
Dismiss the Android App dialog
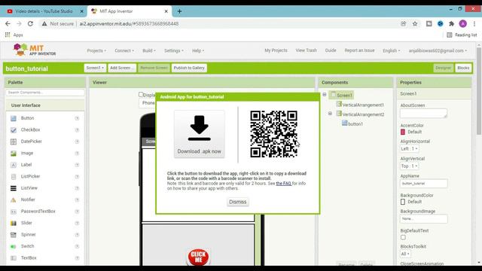(x=238, y=202)
